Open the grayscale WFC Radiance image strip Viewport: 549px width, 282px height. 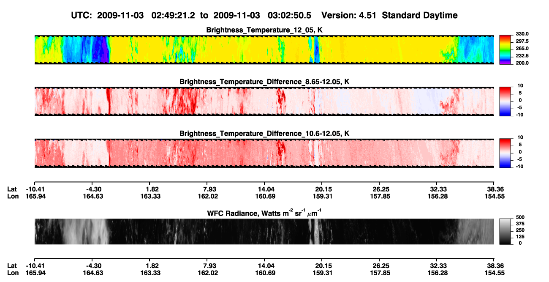(264, 232)
